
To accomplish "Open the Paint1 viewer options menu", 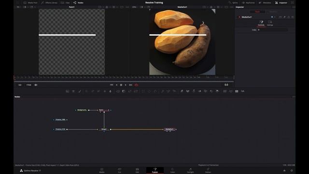I will [x=127, y=7].
